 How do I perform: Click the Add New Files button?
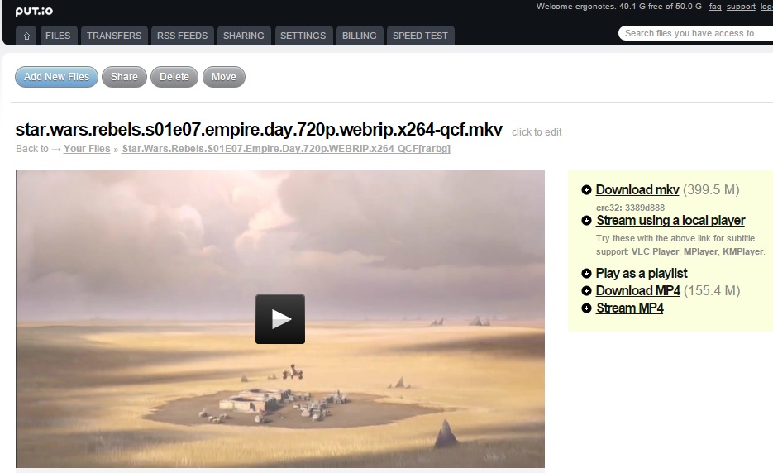point(57,77)
